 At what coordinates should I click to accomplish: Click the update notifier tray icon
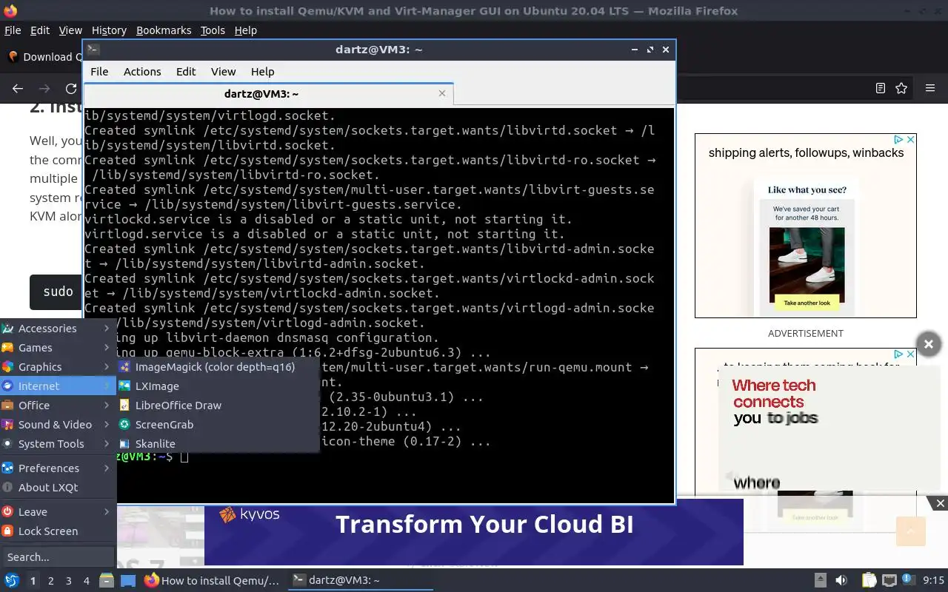910,580
